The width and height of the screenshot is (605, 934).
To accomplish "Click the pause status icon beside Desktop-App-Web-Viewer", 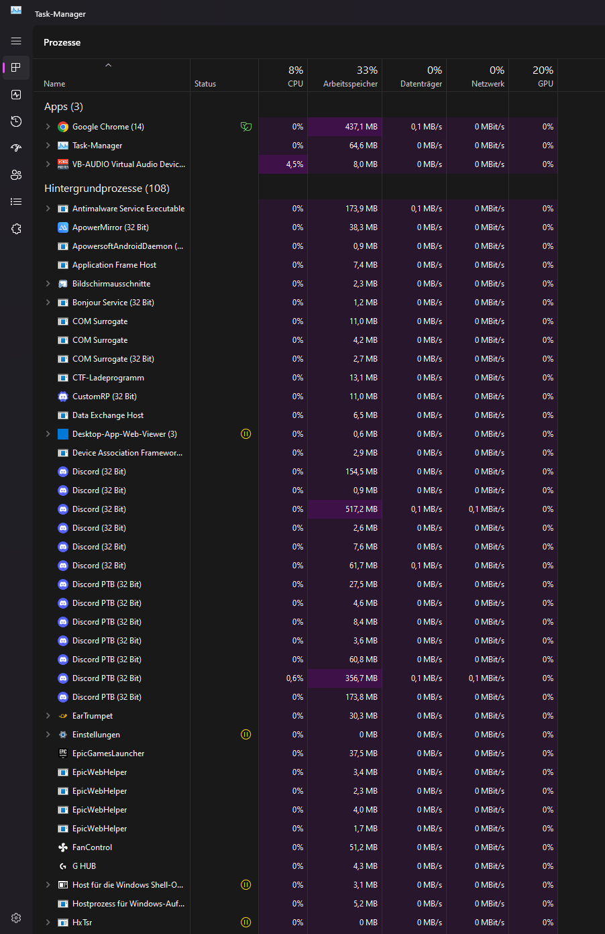I will click(x=245, y=433).
